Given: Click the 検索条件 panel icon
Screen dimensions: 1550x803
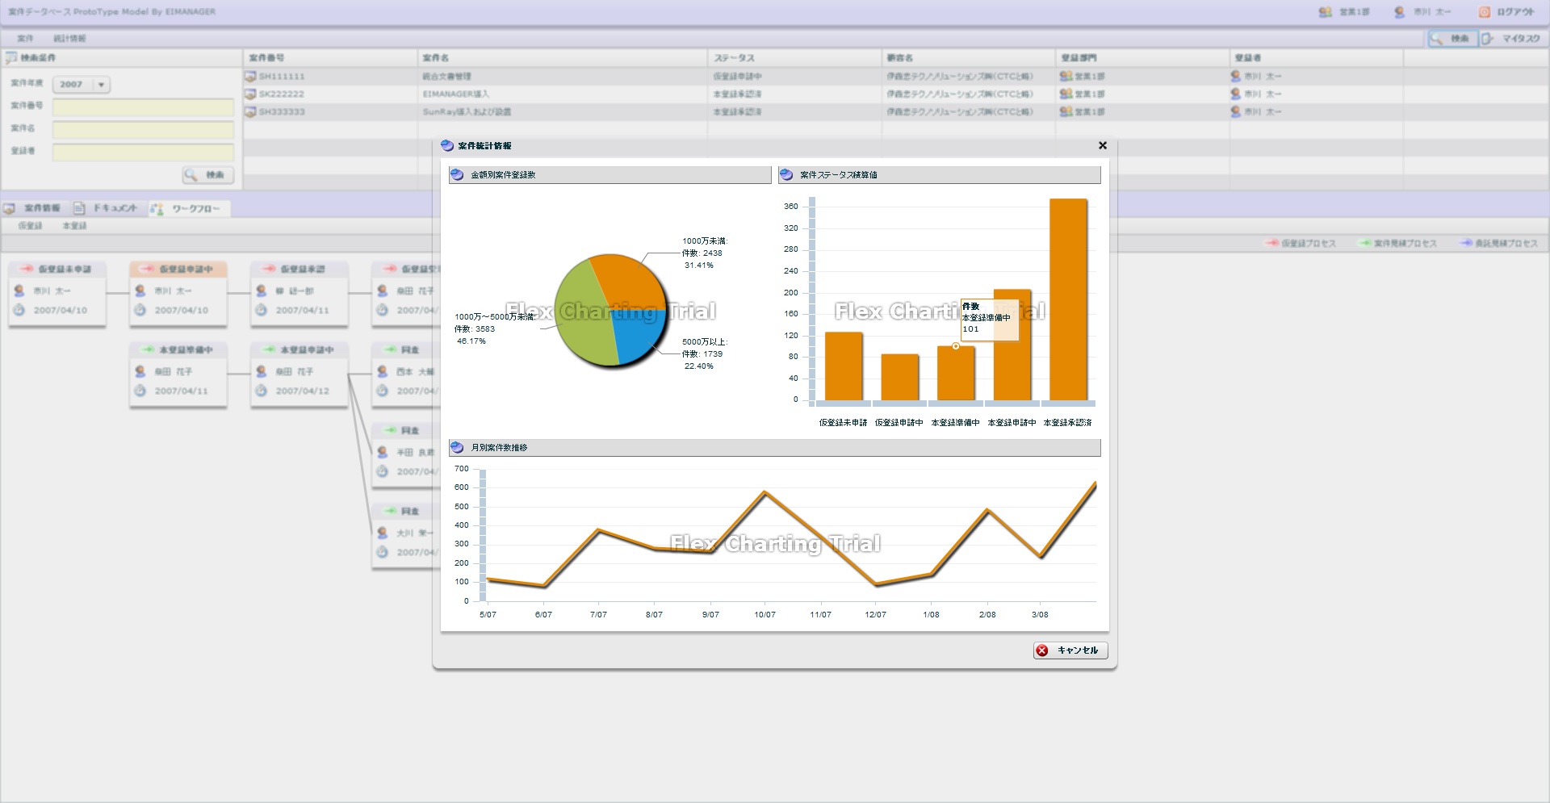Looking at the screenshot, I should [10, 57].
